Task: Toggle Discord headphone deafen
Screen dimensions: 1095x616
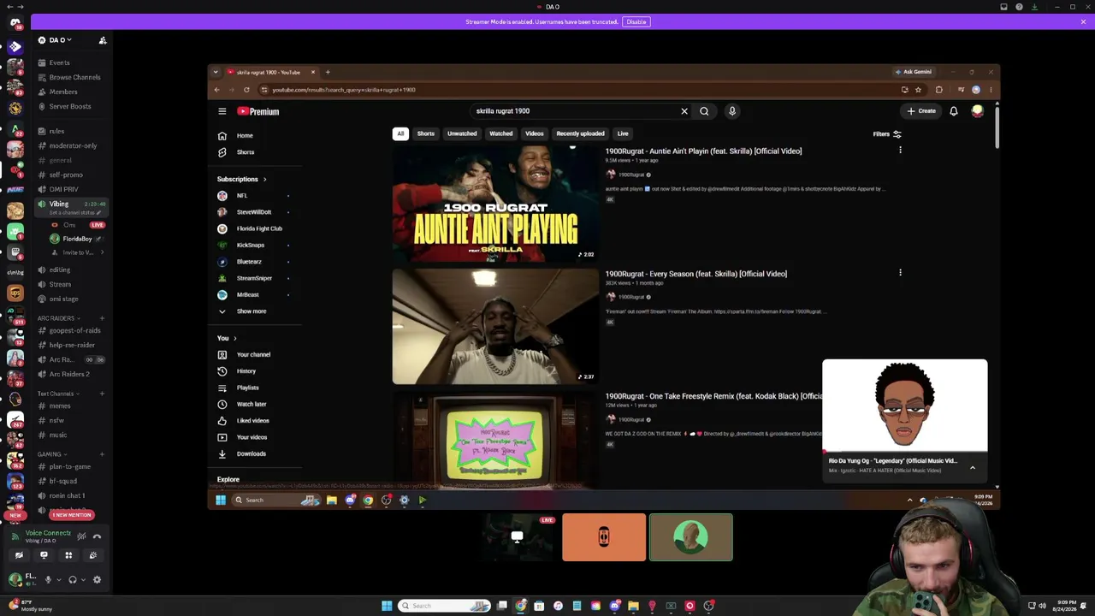Action: (x=73, y=580)
